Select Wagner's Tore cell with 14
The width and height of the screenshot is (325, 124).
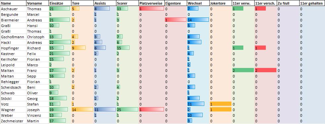coord(82,109)
